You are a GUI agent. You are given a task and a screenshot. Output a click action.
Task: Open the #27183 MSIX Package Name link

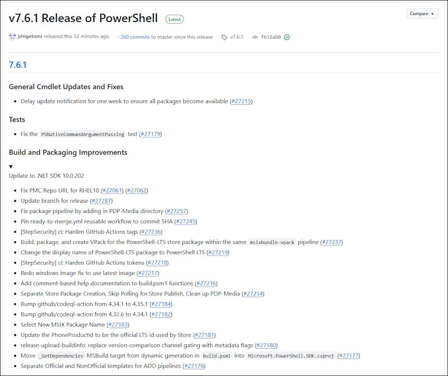click(118, 325)
